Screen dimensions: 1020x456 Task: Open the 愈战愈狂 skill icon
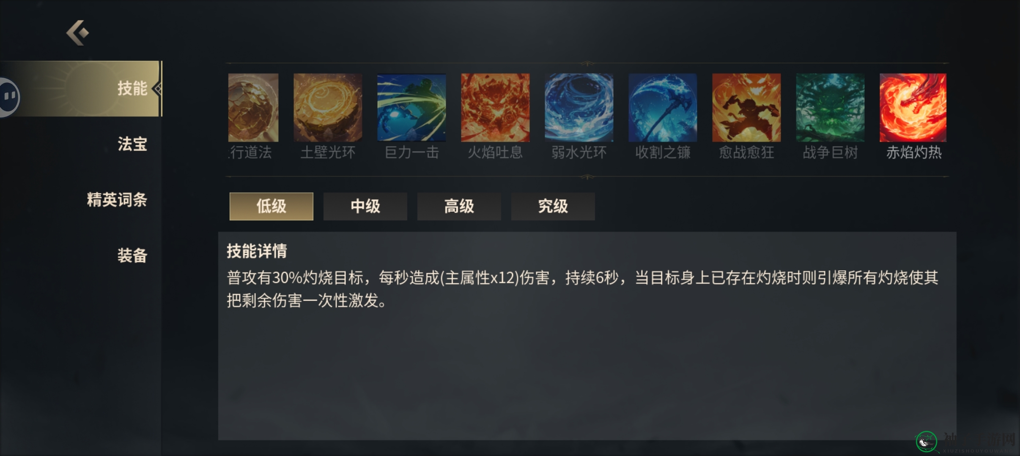coord(746,108)
